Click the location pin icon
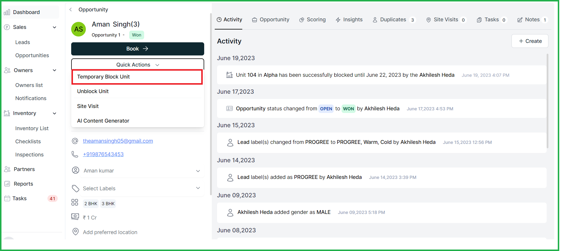This screenshot has width=561, height=251. (76, 232)
